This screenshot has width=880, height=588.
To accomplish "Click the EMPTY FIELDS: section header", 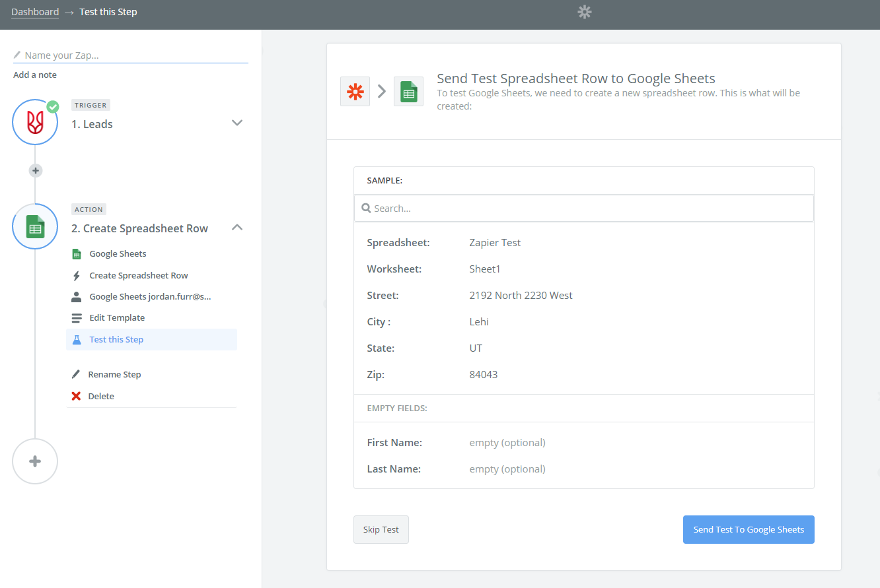I will (397, 408).
